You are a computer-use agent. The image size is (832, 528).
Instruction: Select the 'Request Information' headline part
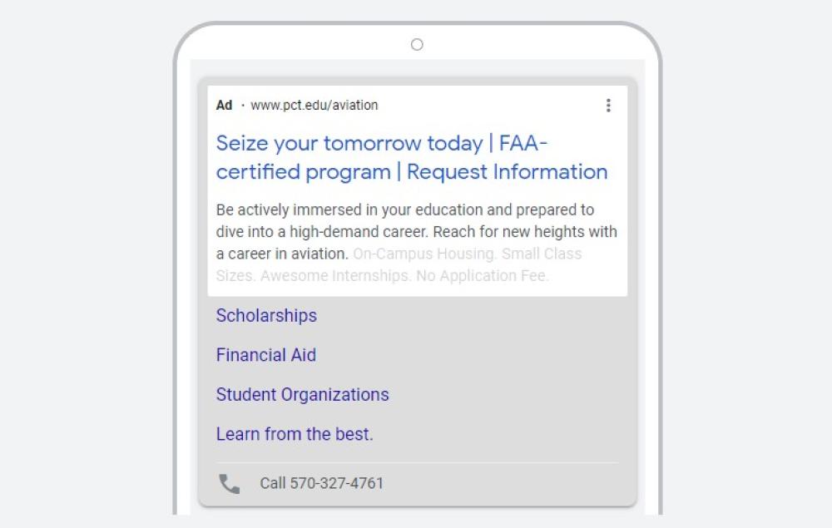point(507,172)
